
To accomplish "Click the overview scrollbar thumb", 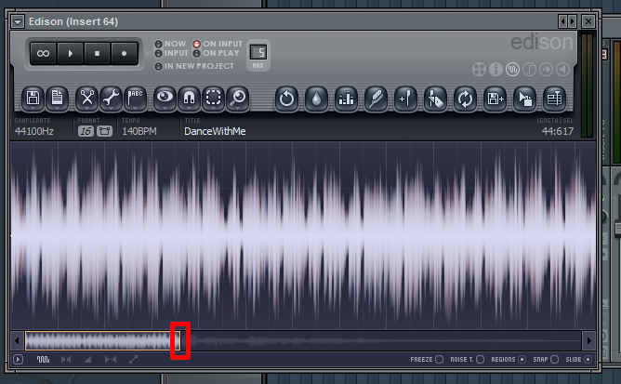I will tap(103, 341).
